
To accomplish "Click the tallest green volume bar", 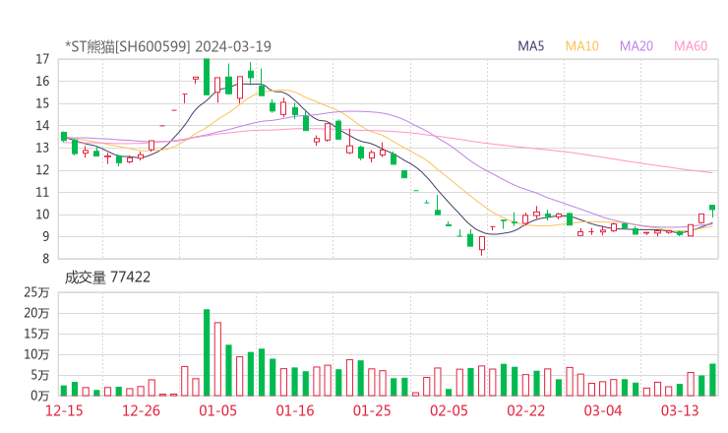I will pos(207,352).
